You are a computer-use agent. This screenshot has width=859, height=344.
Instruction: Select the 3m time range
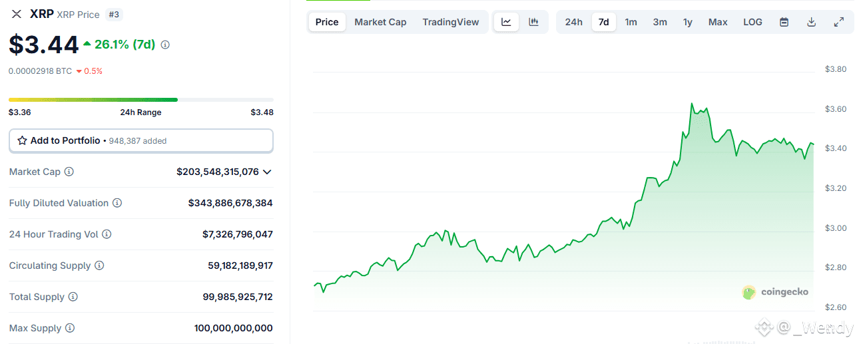[660, 22]
